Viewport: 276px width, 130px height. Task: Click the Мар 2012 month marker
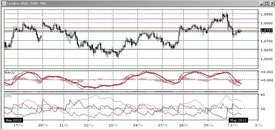[x=238, y=120]
